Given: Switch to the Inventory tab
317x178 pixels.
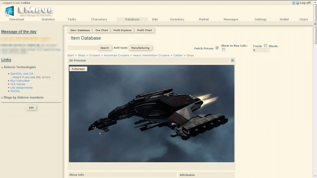Looking at the screenshot, I should pos(177,19).
